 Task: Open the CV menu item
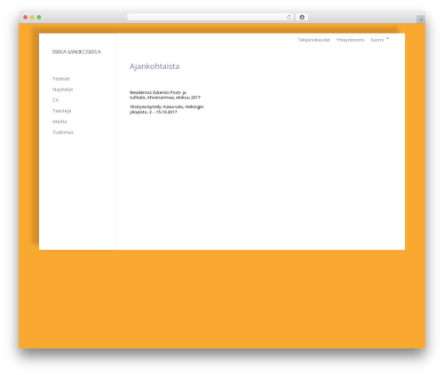coord(55,100)
